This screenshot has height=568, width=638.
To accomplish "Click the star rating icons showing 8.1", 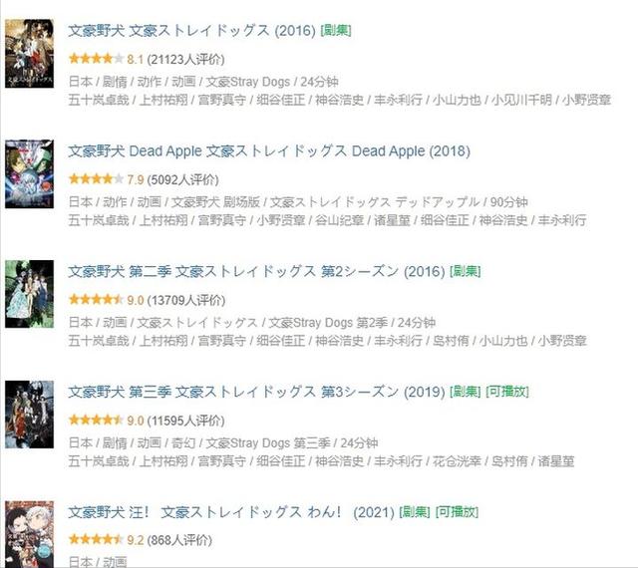I will coord(96,59).
